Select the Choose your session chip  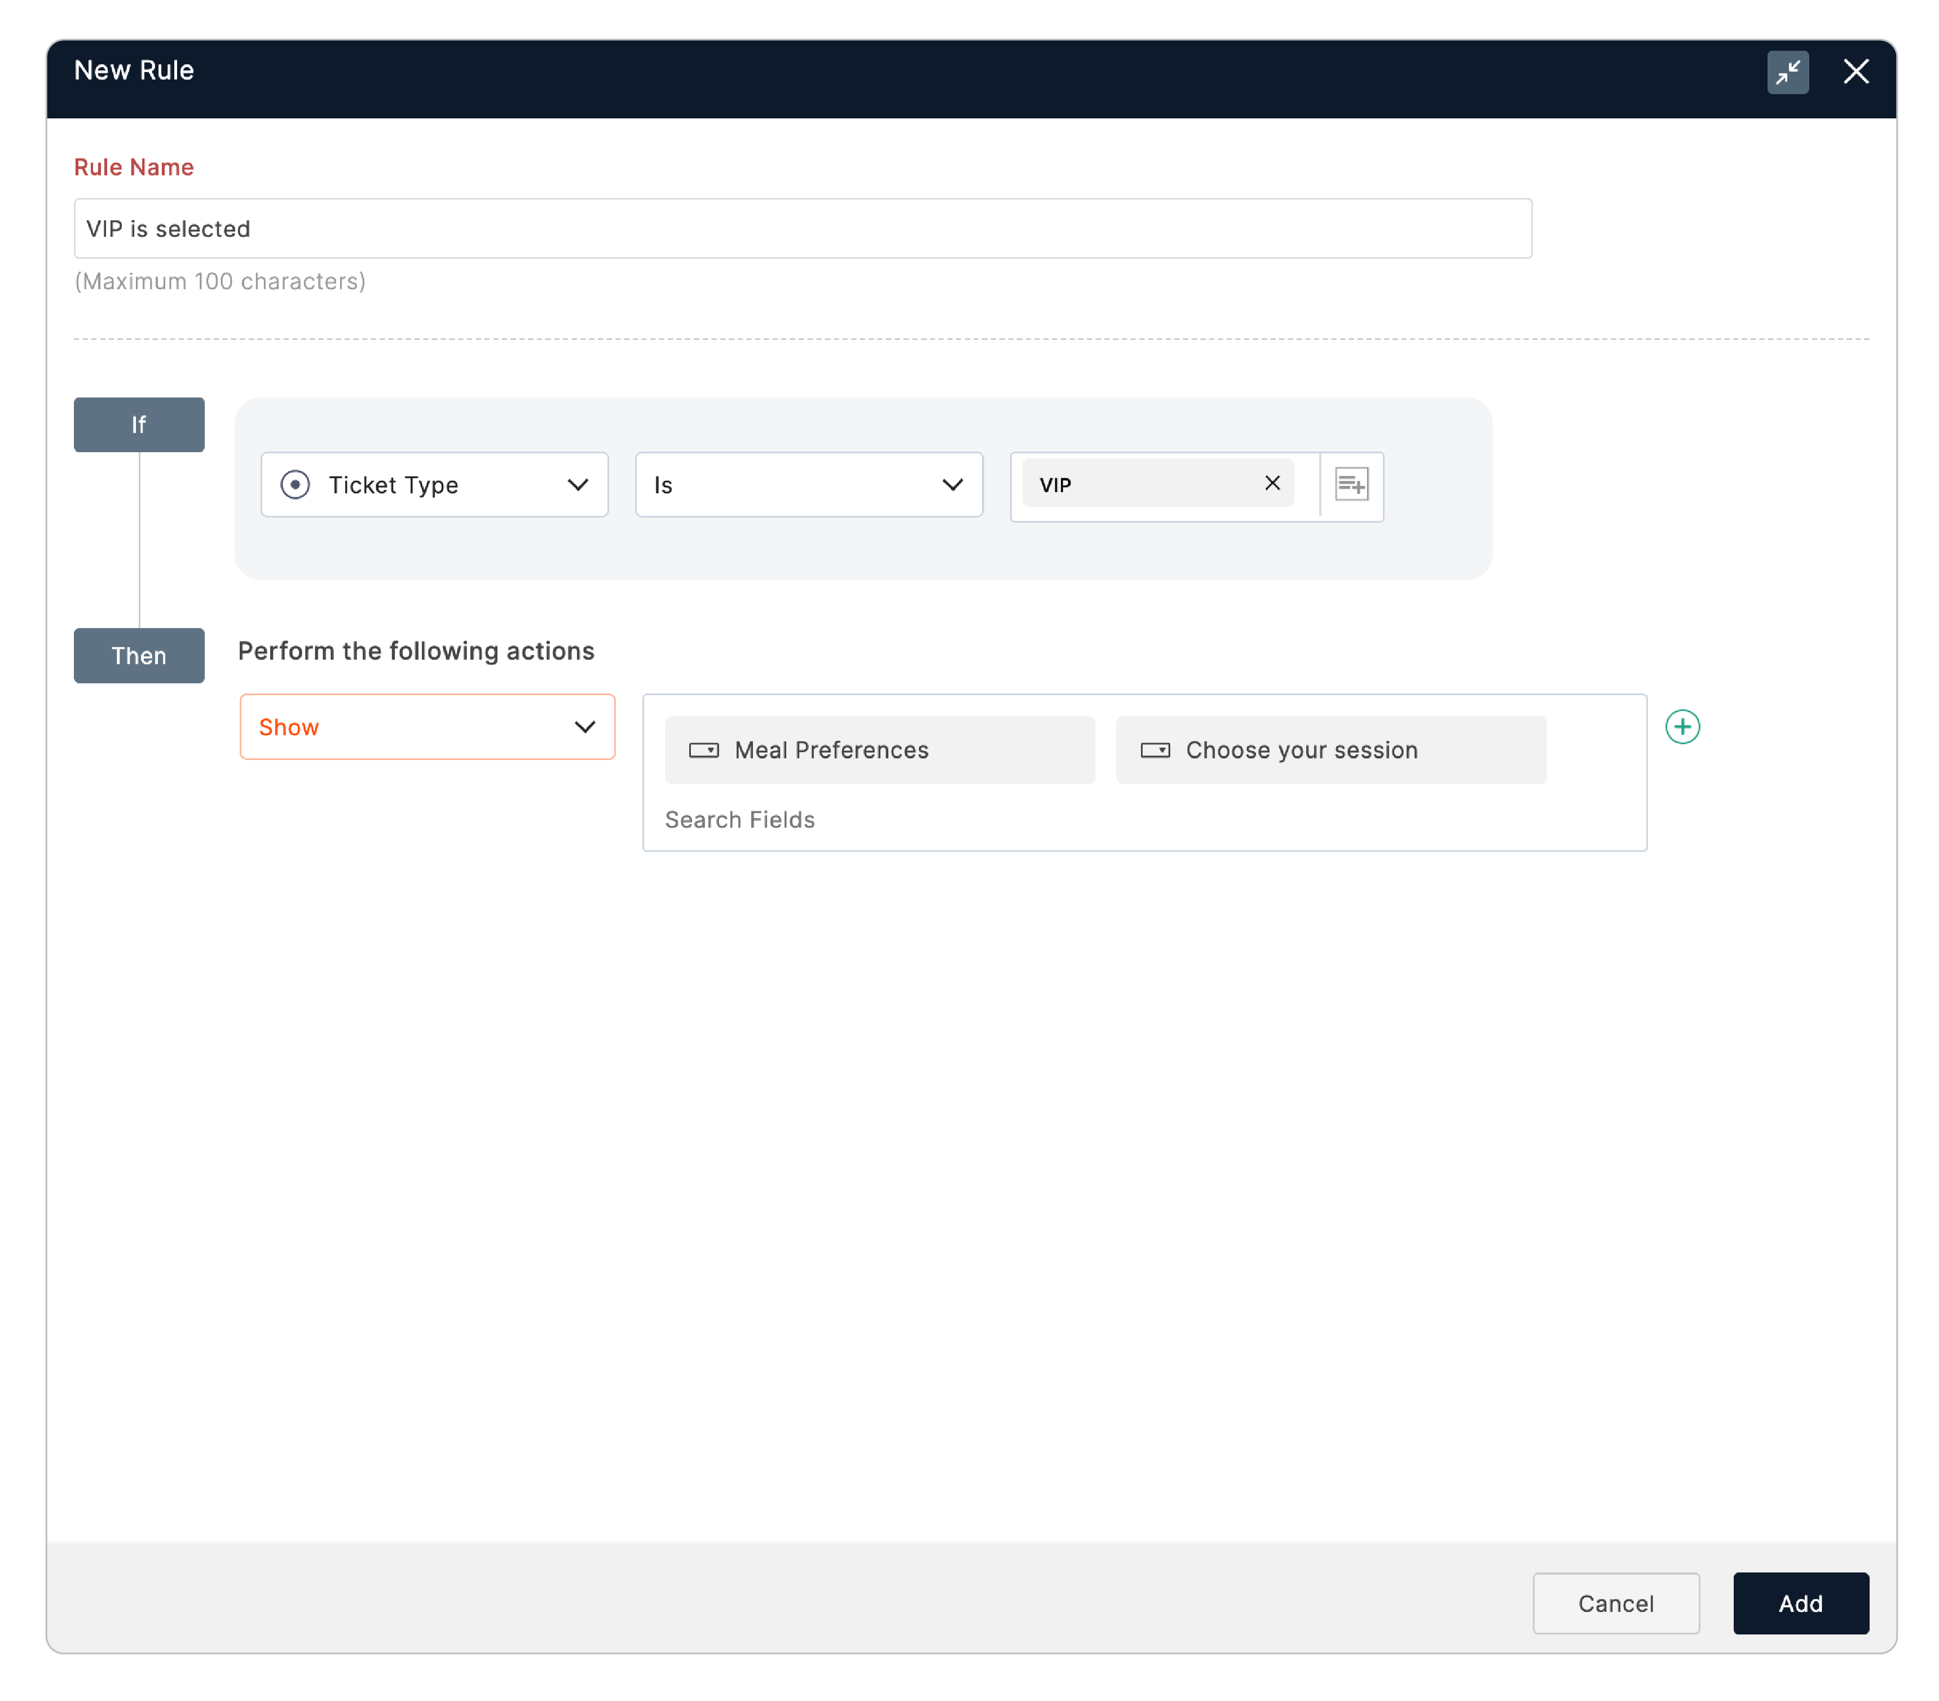(x=1330, y=750)
